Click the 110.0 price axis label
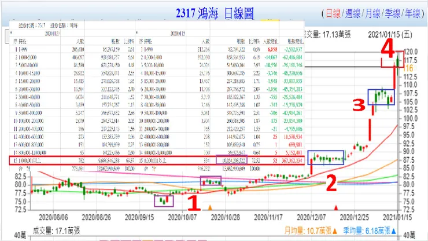The width and height of the screenshot is (428, 241). (x=411, y=85)
